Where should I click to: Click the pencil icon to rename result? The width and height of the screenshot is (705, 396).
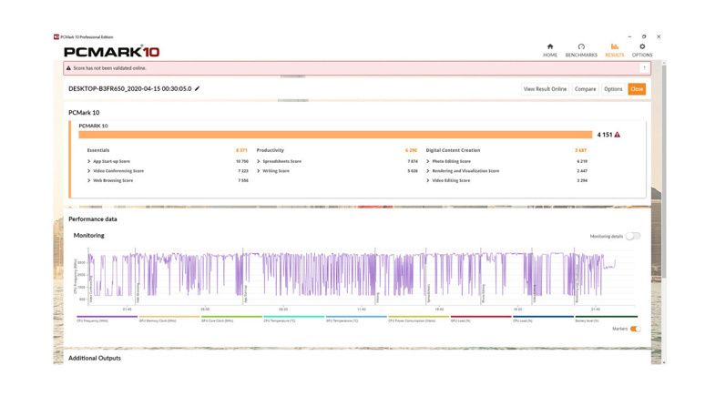(198, 89)
